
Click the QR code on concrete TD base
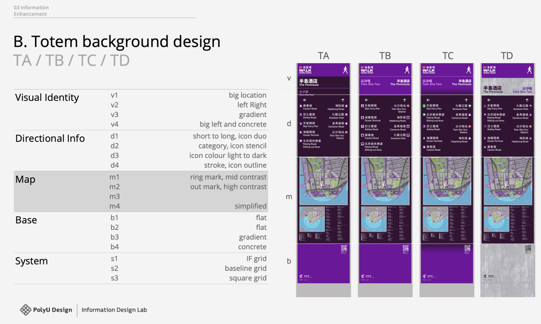pyautogui.click(x=528, y=249)
